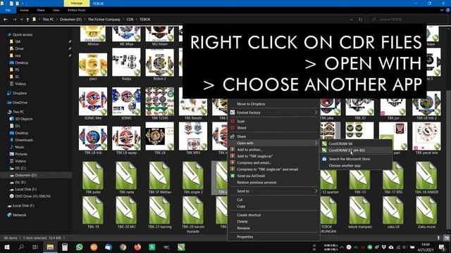The height and width of the screenshot is (253, 451).
Task: Refresh the current folder view
Action: 360,19
